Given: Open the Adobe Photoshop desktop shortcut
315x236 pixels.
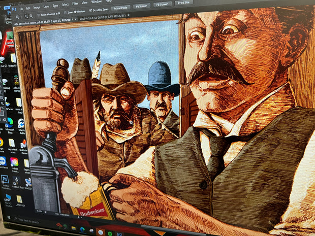Looking at the screenshot, I should 5,182.
